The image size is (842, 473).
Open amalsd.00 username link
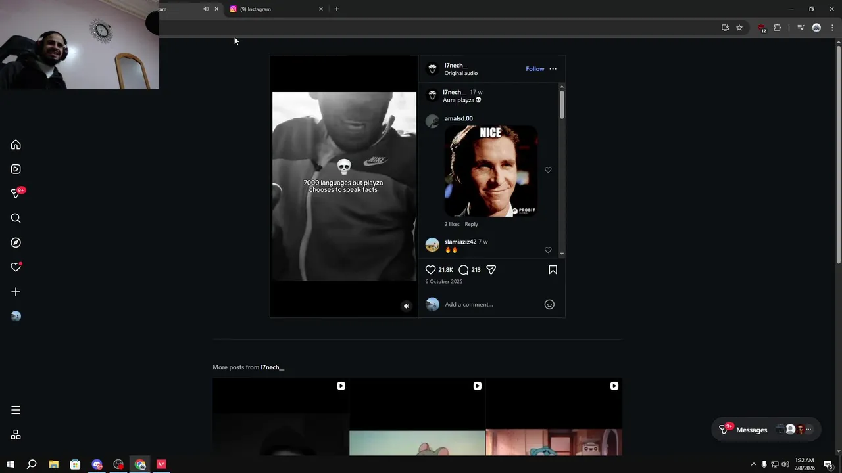pos(458,119)
